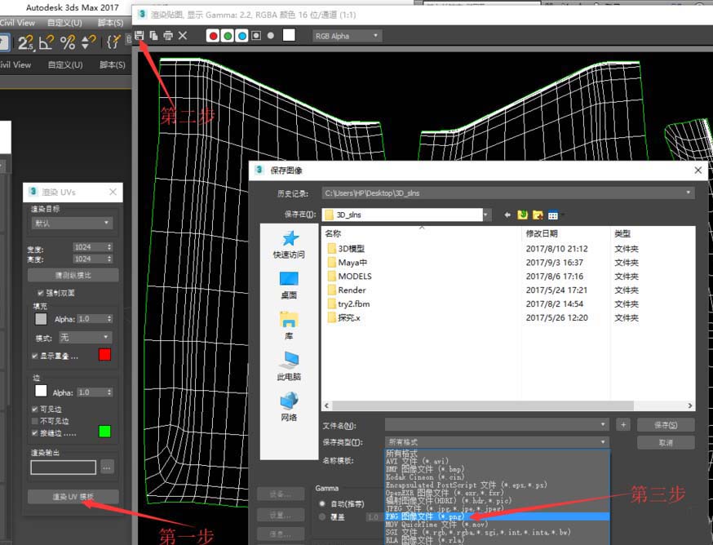The image size is (713, 545).
Task: Click the 文件名 input field
Action: 497,425
